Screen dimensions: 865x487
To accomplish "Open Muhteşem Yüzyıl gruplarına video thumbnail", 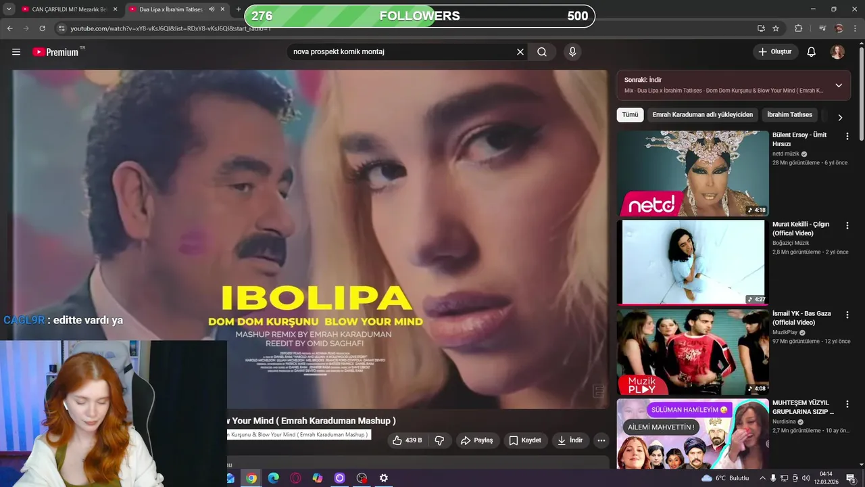I will [693, 434].
